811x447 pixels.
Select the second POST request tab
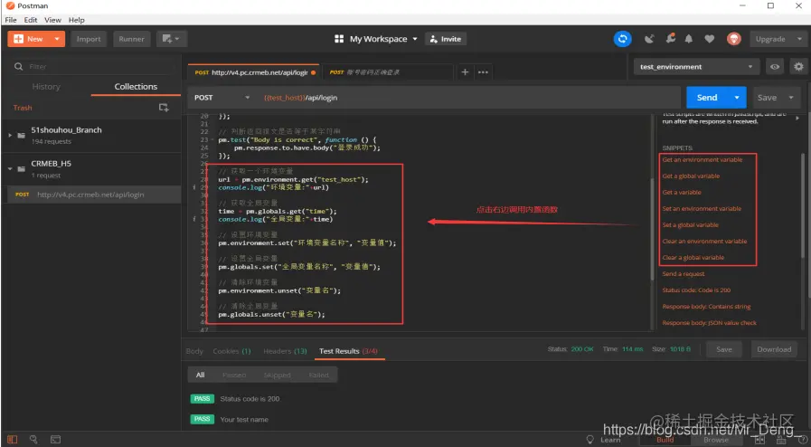pos(387,72)
